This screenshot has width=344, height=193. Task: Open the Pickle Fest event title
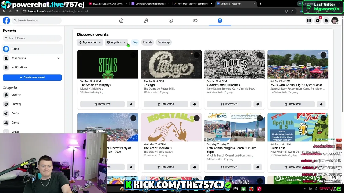click(278, 148)
